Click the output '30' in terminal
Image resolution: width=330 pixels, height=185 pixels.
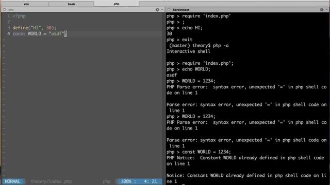pyautogui.click(x=169, y=34)
